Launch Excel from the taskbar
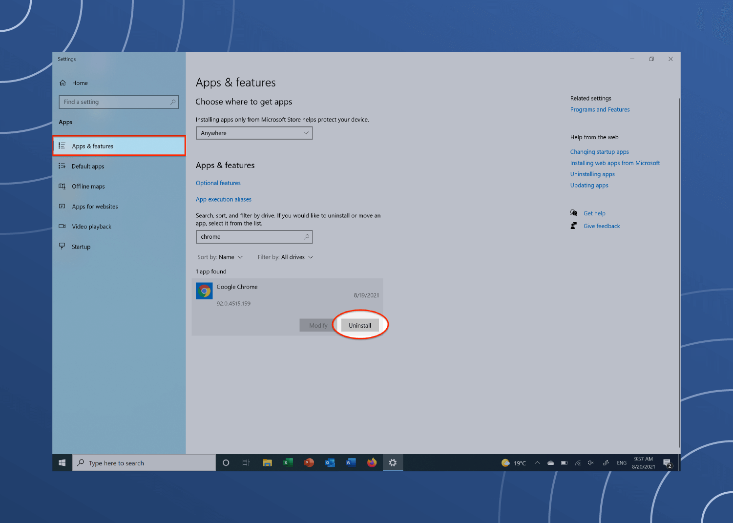 (x=288, y=462)
